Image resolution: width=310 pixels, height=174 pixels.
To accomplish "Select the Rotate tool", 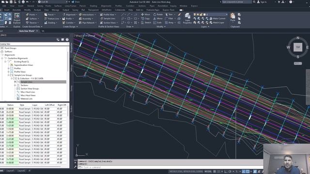I will (x=158, y=14).
